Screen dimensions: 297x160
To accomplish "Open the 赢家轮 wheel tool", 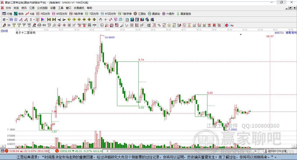I will point(154,14).
